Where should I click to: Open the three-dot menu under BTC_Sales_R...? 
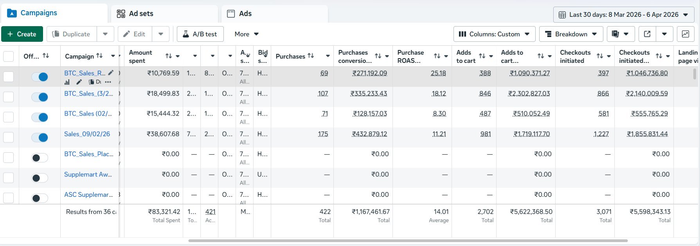108,82
